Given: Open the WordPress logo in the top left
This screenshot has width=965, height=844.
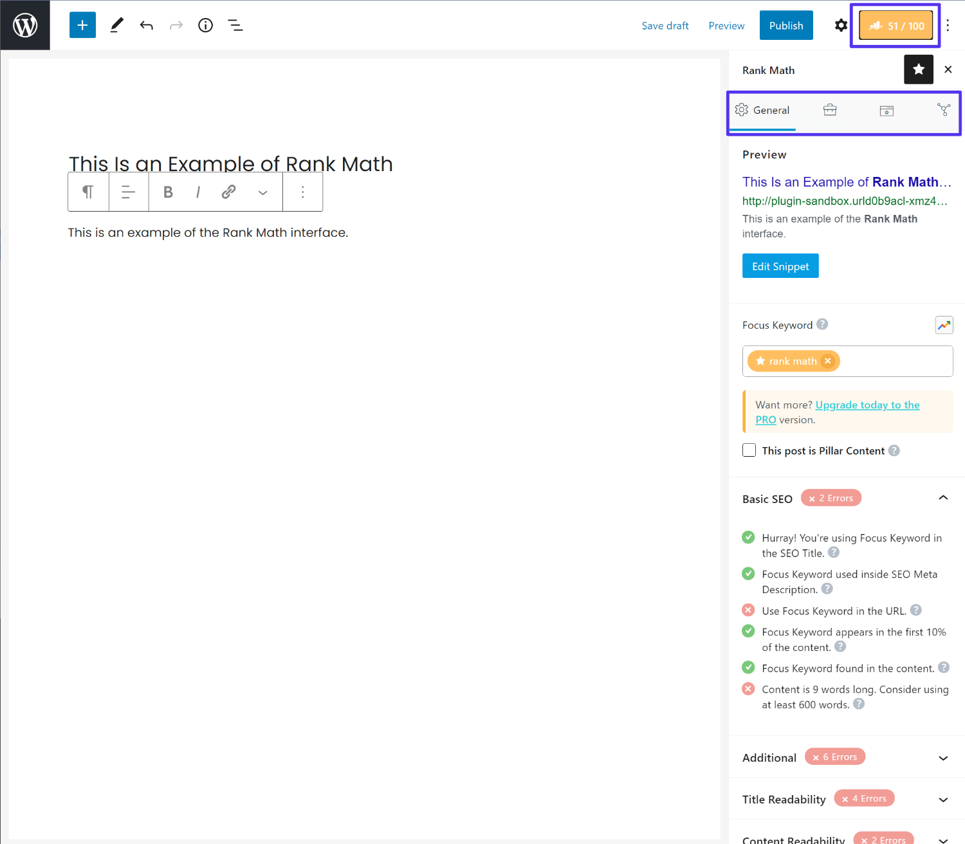Looking at the screenshot, I should coord(25,24).
